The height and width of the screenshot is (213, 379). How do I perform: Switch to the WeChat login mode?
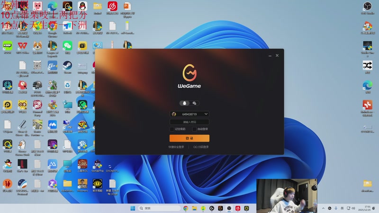click(194, 103)
